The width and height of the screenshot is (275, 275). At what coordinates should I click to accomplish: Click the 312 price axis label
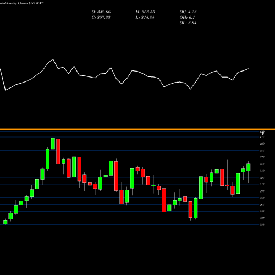coord(262,184)
